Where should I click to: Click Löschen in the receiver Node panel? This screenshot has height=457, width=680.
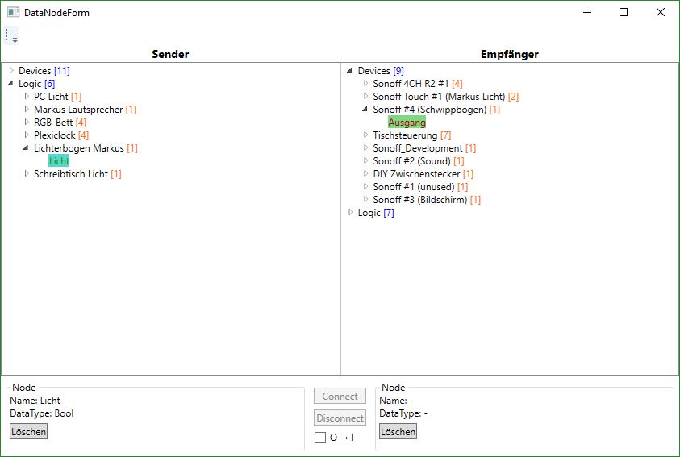(x=398, y=432)
